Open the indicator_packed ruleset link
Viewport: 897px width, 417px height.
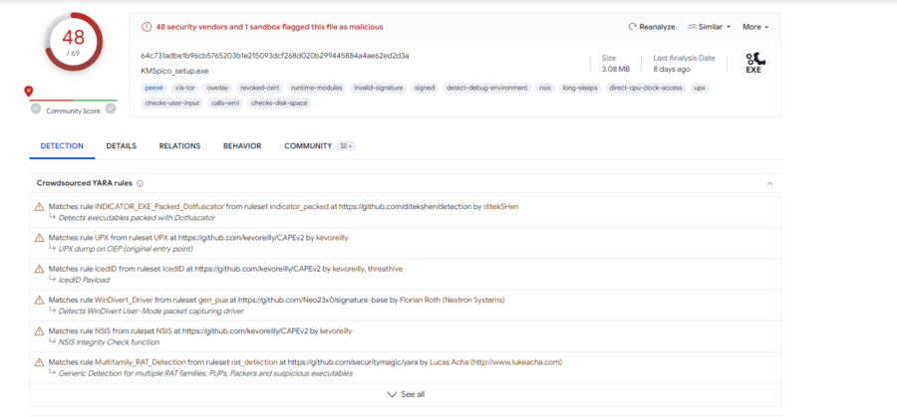[299, 207]
